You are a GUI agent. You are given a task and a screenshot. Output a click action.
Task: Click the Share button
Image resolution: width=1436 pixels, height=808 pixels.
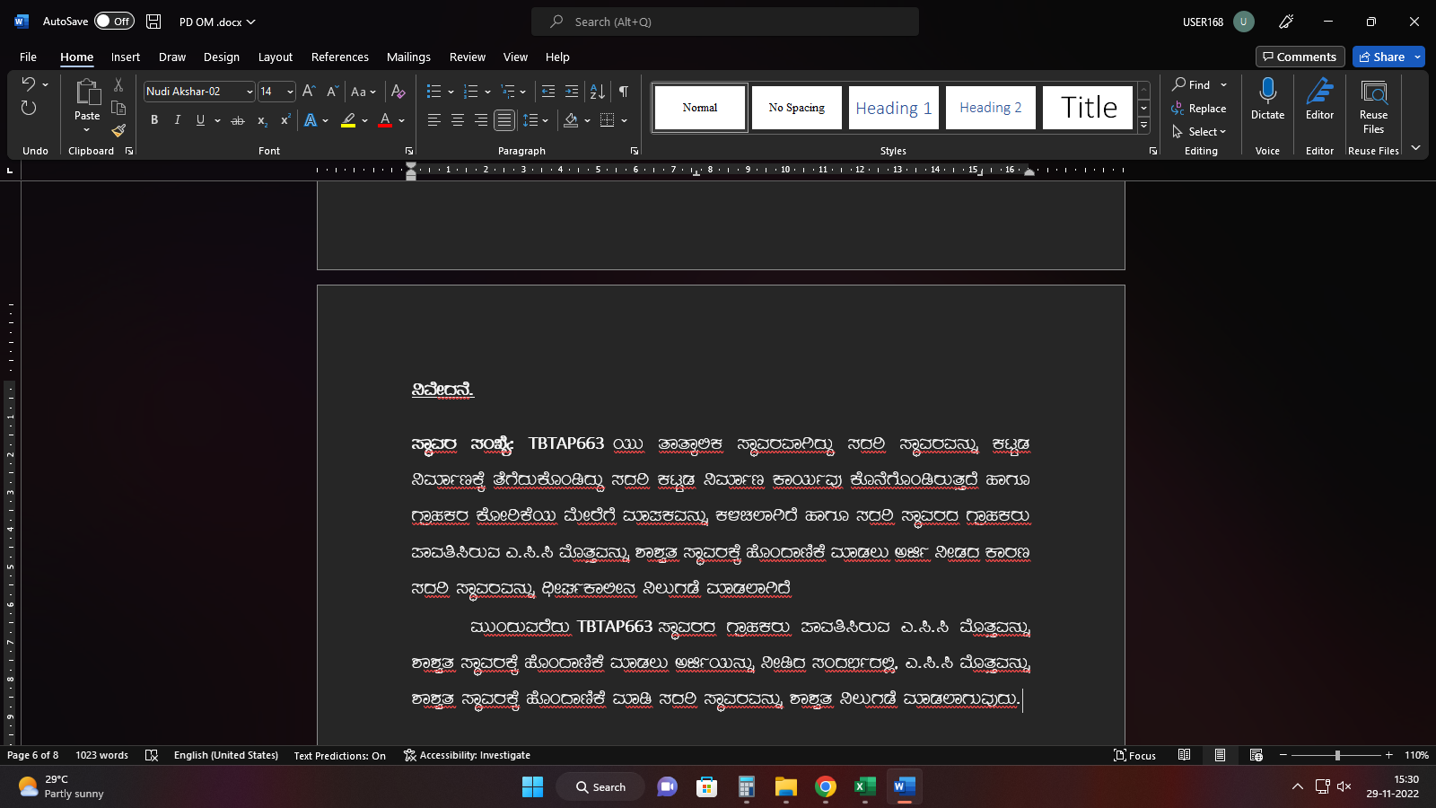[x=1381, y=57]
